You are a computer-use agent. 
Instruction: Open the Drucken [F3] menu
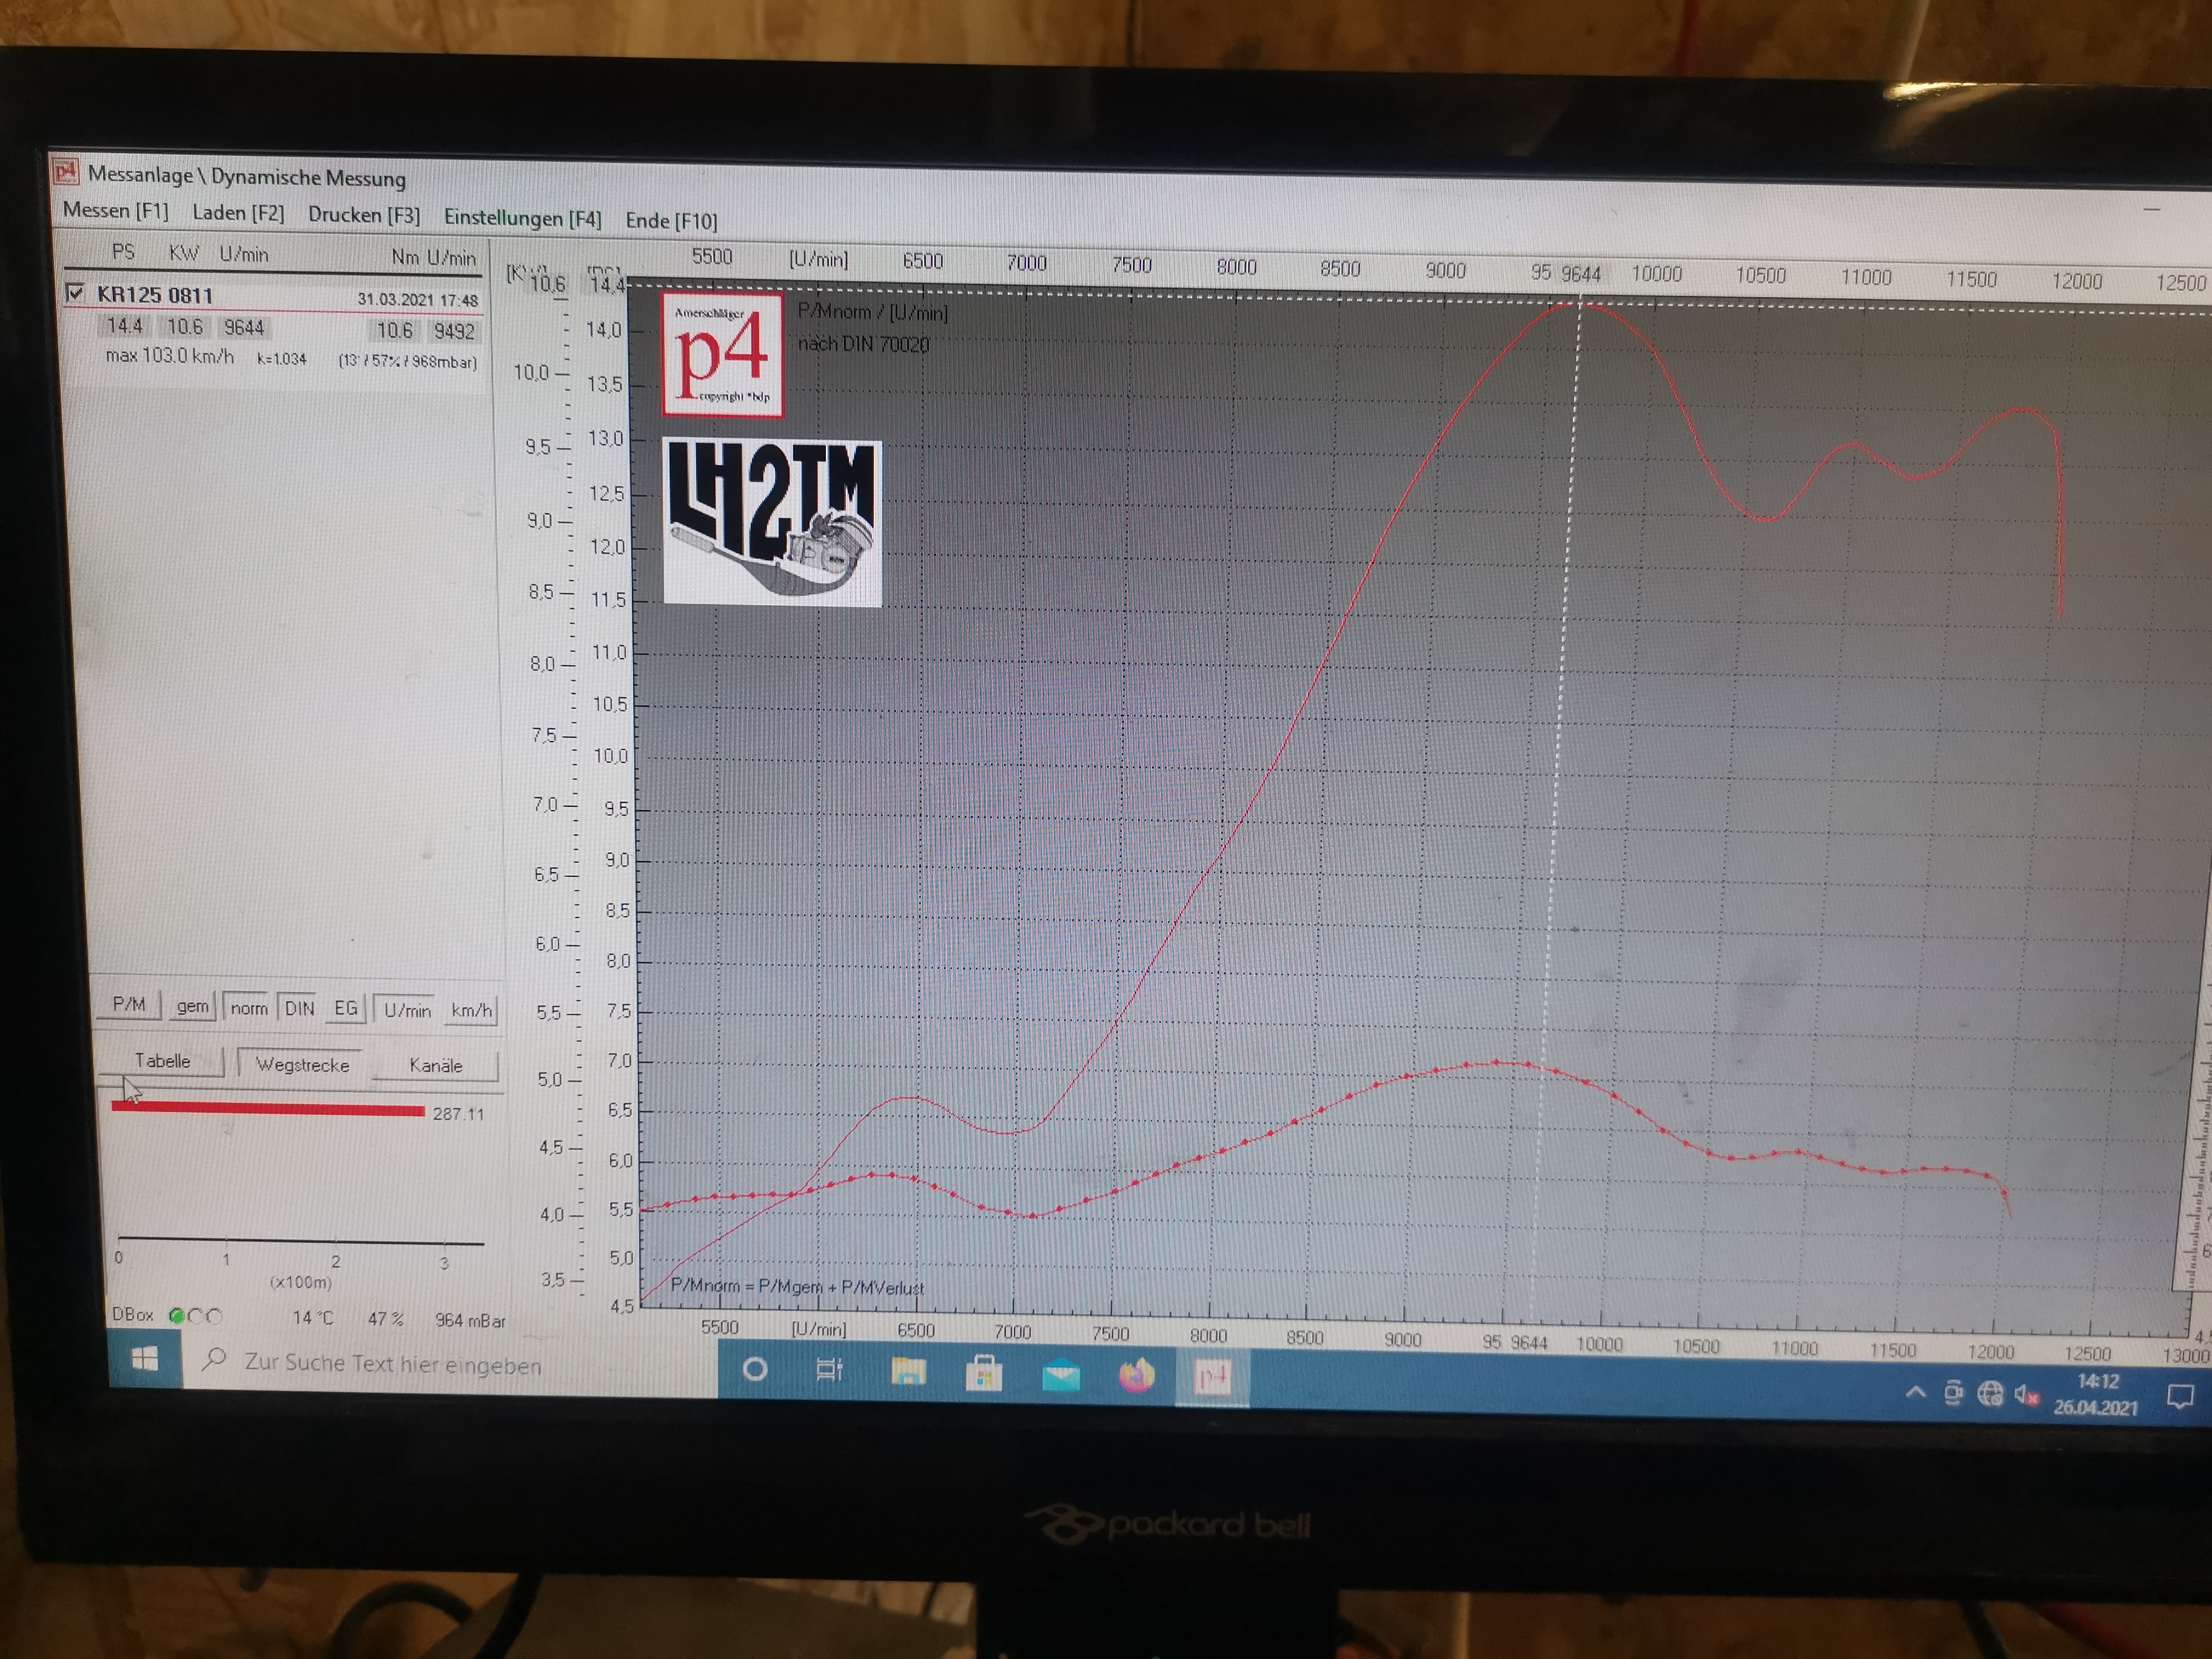364,215
